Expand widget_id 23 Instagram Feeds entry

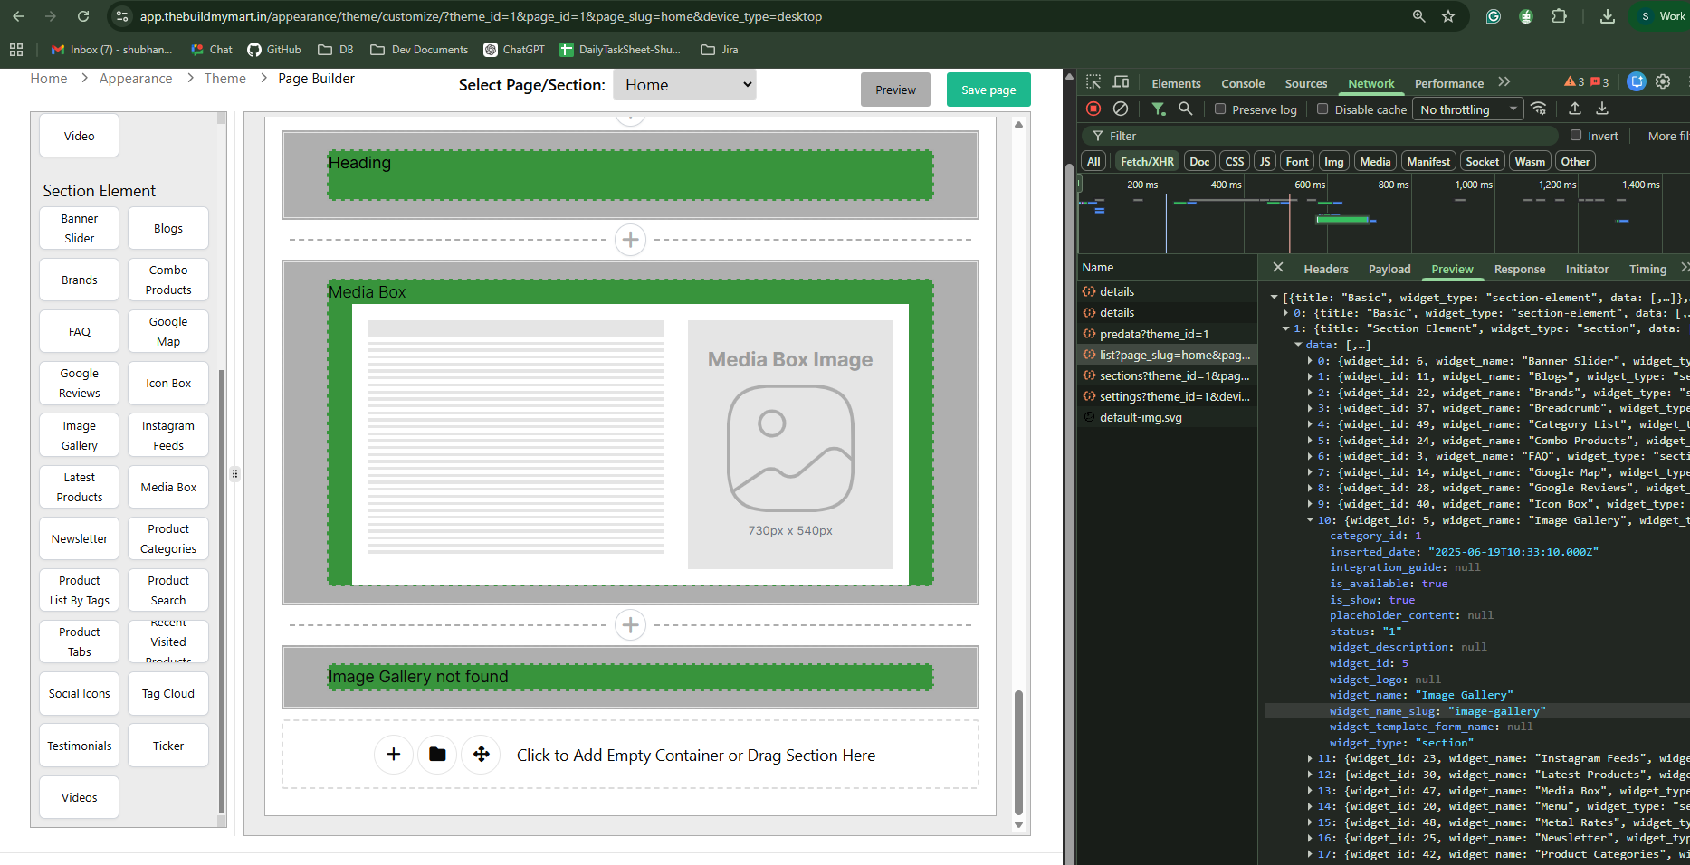(1310, 759)
